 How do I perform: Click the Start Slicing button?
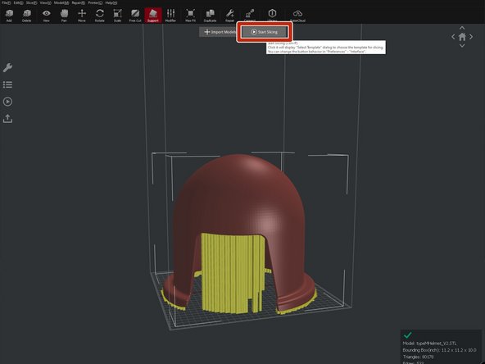click(x=265, y=32)
